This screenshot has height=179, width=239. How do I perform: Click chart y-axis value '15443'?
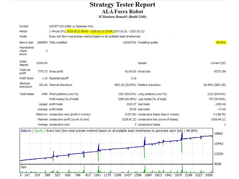[x=218, y=144]
